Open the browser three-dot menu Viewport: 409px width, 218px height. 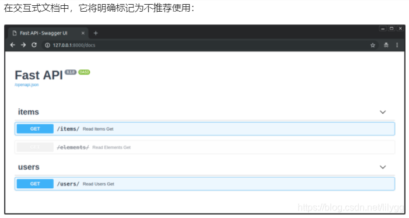point(397,45)
